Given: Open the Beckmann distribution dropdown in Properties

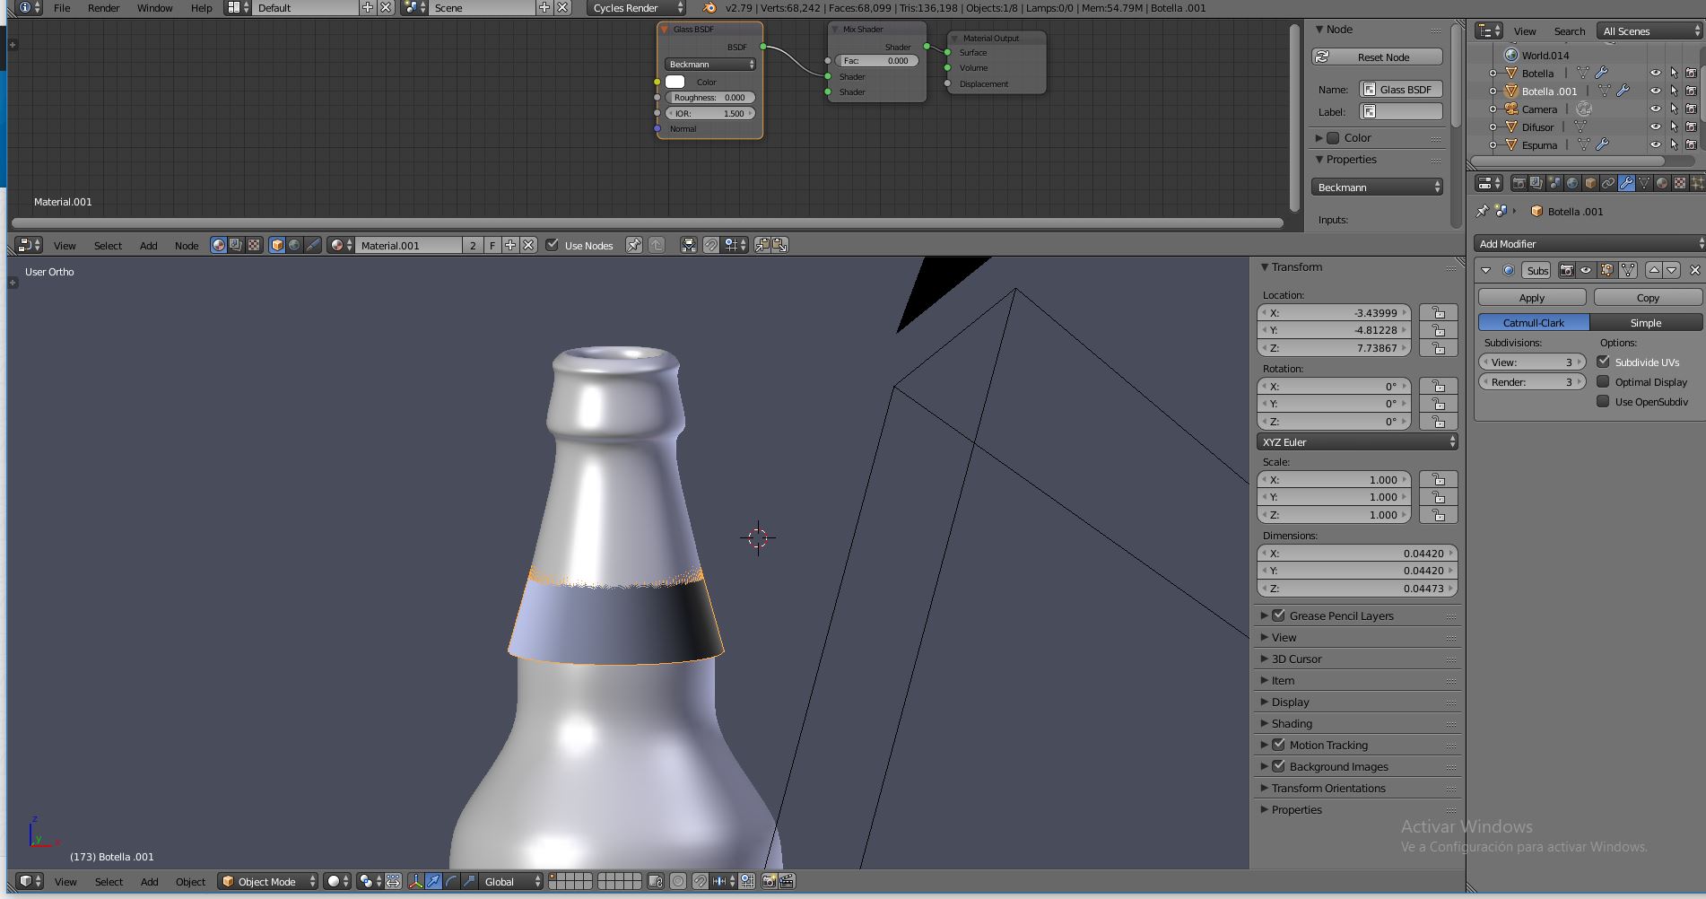Looking at the screenshot, I should tap(1377, 187).
